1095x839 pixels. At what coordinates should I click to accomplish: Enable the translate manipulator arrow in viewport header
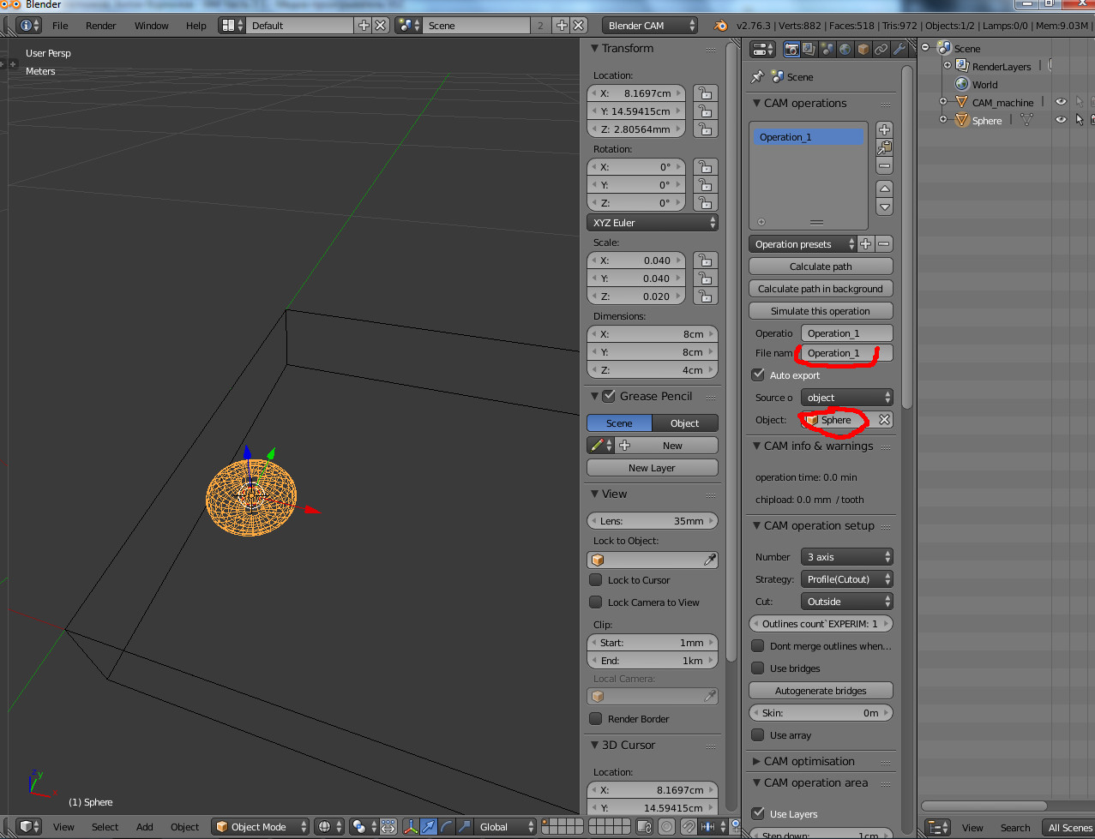pos(429,827)
